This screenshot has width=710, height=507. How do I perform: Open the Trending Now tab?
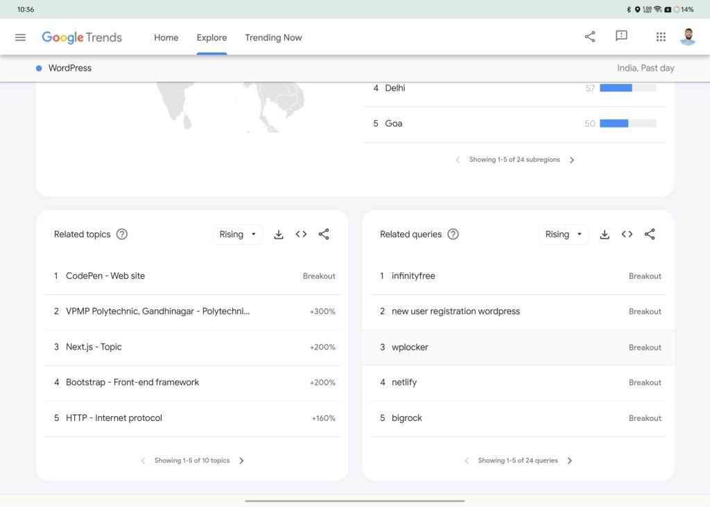click(273, 37)
